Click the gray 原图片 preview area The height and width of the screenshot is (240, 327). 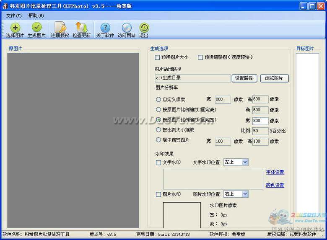pyautogui.click(x=73, y=140)
